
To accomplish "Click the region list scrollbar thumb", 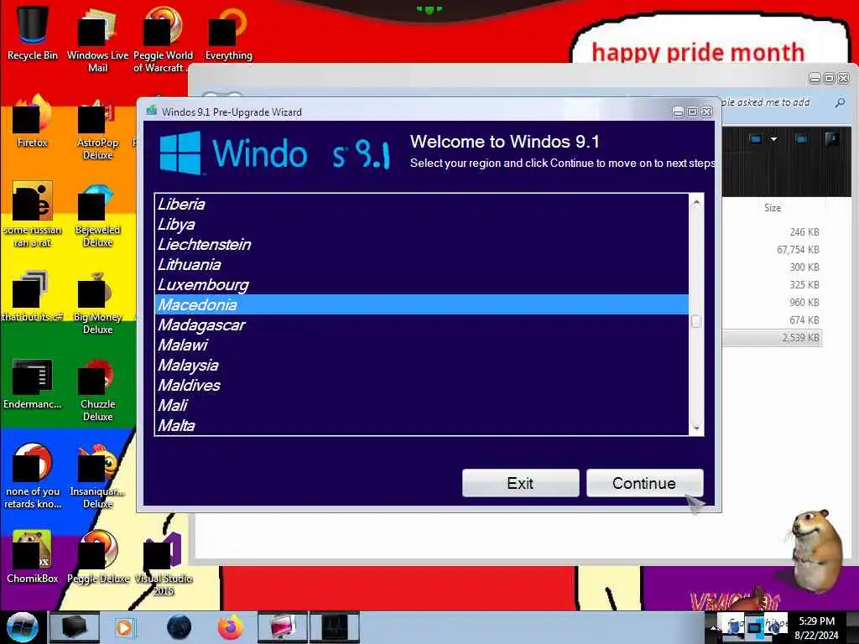I will click(695, 321).
